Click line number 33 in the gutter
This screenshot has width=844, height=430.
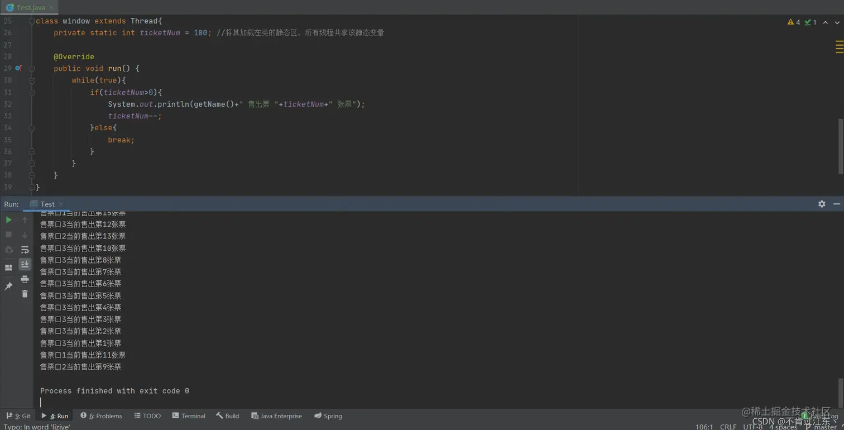tap(7, 116)
